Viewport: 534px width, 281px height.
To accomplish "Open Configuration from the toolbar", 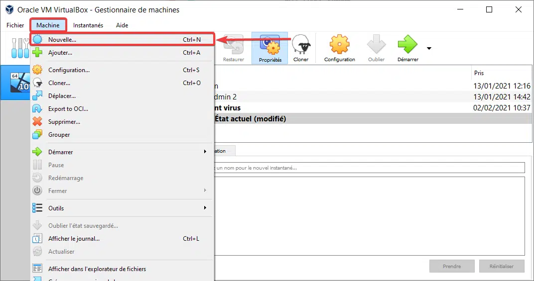I will 340,48.
